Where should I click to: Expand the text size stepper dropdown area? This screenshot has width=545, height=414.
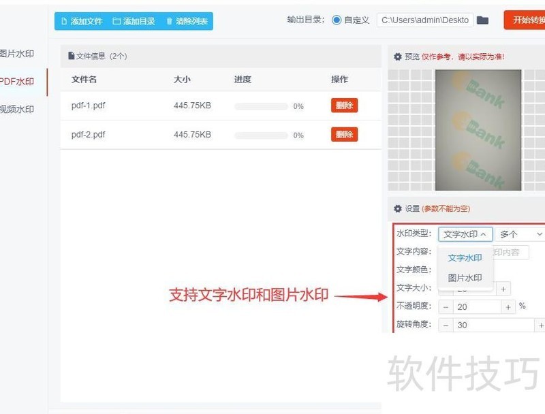pyautogui.click(x=502, y=289)
